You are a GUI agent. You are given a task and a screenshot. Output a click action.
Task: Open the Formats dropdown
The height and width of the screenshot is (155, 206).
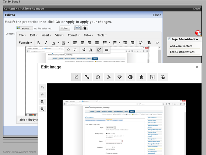point(25,43)
